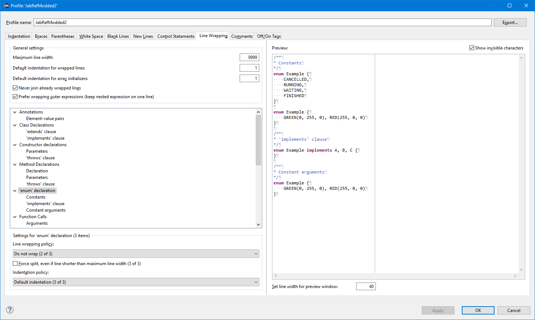The width and height of the screenshot is (535, 320).
Task: Click the Profile name input field
Action: coord(262,23)
